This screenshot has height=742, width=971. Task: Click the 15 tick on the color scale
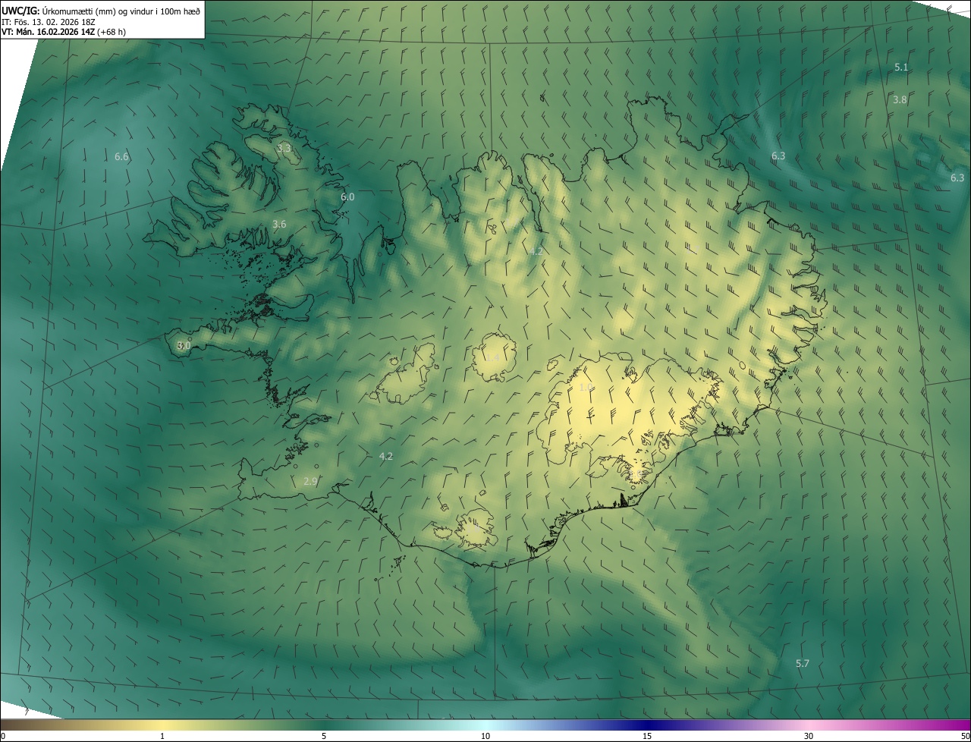coord(647,736)
